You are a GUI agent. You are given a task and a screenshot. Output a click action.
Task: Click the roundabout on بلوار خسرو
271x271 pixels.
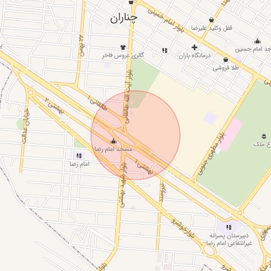click(209, 250)
